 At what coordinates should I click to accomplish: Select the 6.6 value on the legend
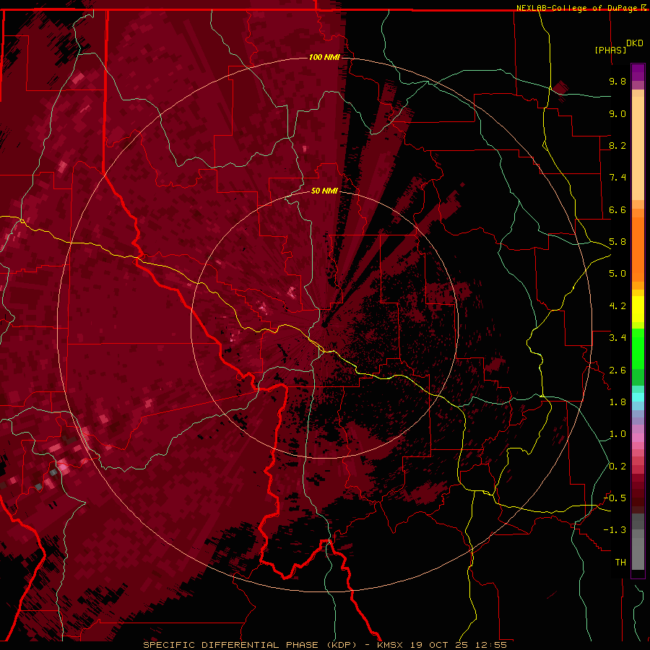[617, 209]
